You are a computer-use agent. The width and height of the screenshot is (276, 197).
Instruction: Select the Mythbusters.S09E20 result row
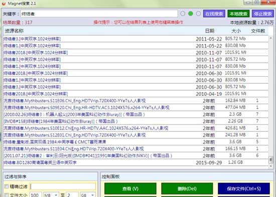point(135,107)
